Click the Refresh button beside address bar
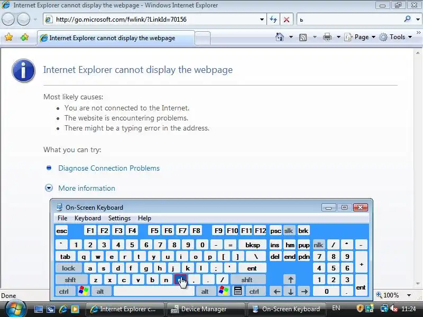The image size is (423, 317). coord(273,20)
